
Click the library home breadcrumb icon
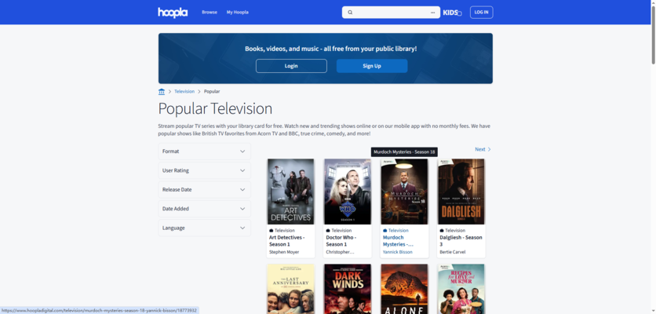(162, 92)
